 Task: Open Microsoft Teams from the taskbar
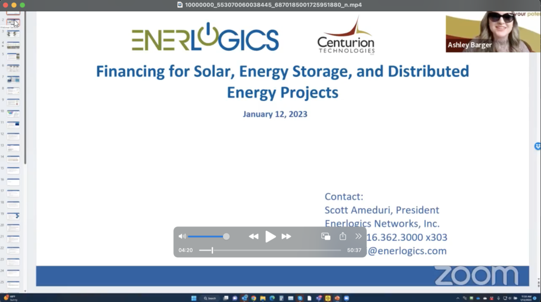click(319, 298)
